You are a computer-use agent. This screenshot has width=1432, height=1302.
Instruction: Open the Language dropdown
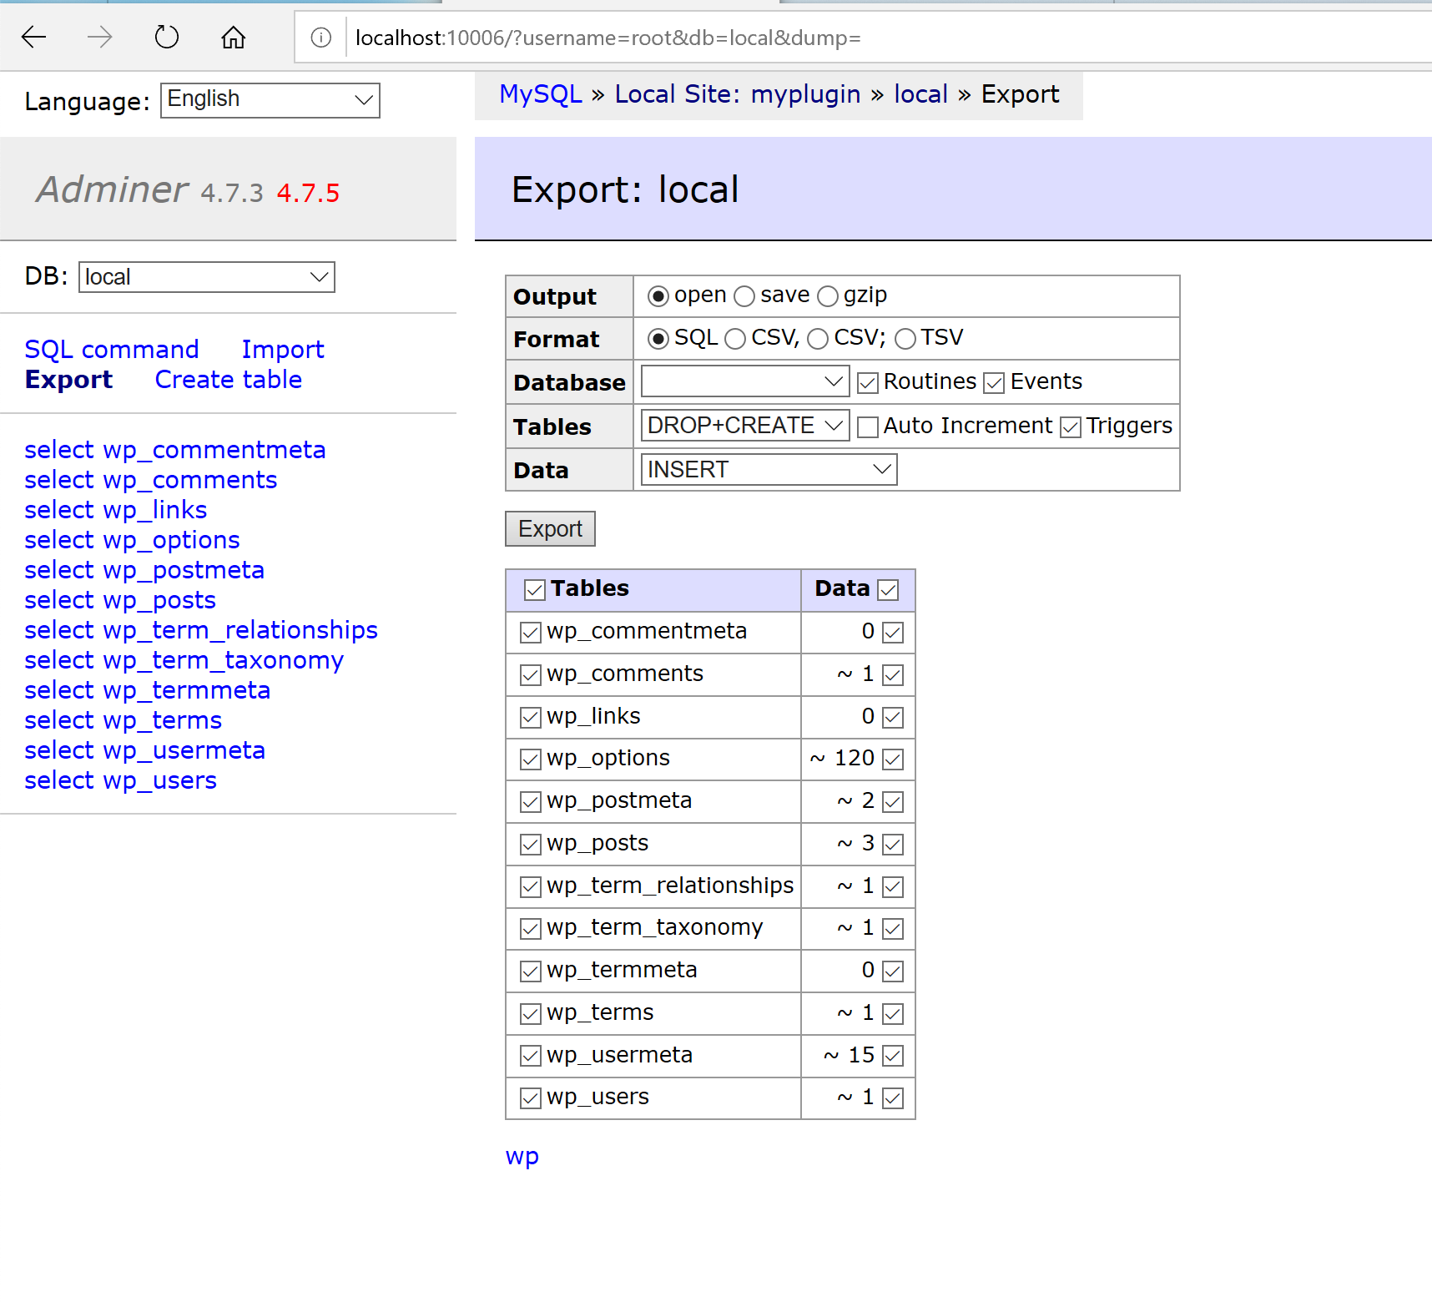[x=270, y=100]
